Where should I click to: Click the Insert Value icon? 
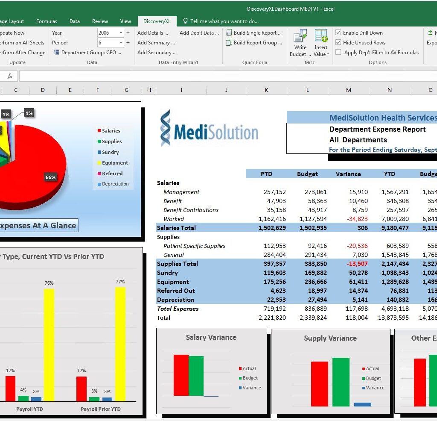click(321, 36)
